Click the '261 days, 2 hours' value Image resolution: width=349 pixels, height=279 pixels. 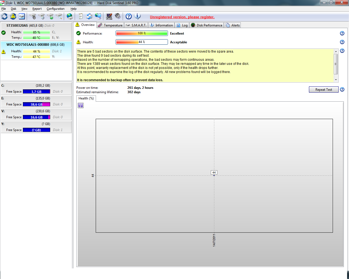click(x=140, y=88)
